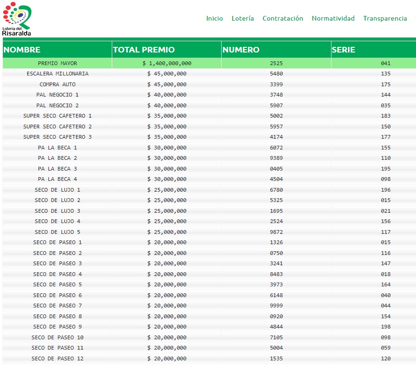This screenshot has width=416, height=366.
Task: Select the SECO DE PASEO 3 name cell
Action: click(57, 263)
